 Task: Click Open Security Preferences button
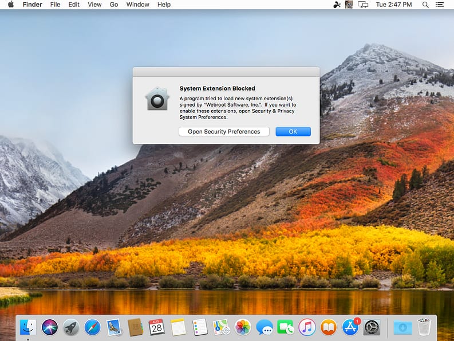[224, 132]
